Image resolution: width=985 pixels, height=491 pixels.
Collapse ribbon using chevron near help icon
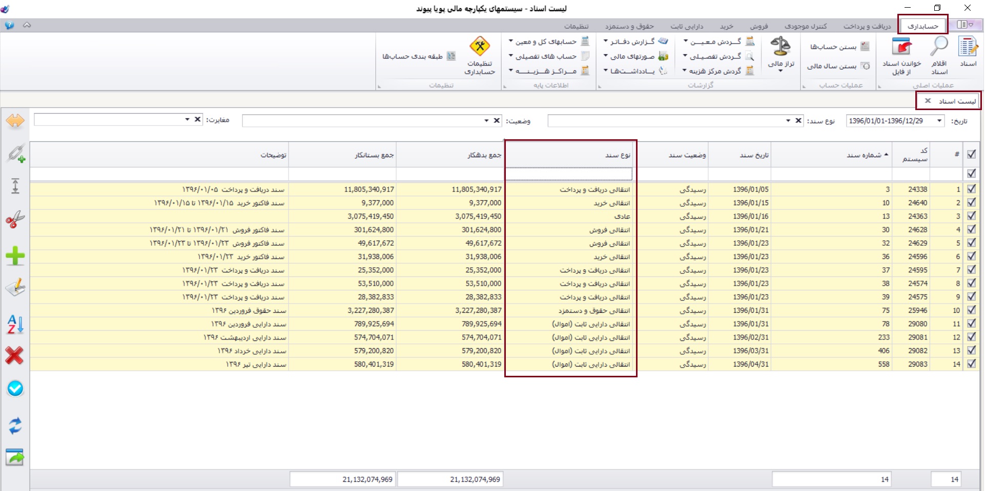click(x=27, y=25)
